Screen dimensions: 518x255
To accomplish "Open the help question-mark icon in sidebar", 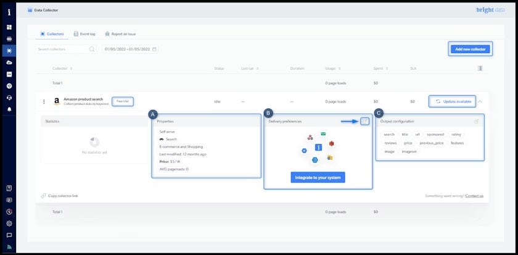I will [9, 188].
